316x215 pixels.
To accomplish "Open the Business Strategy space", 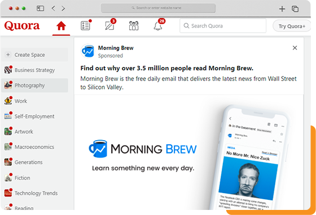I will point(34,70).
